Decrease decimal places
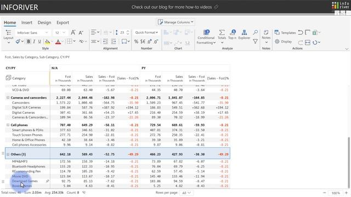Image resolution: width=351 pixels, height=197 pixels. pyautogui.click(x=156, y=42)
